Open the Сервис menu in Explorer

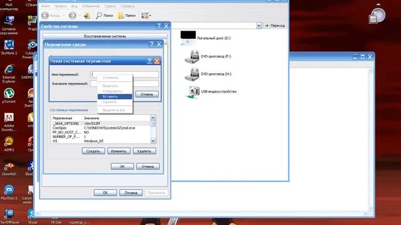coord(110,6)
